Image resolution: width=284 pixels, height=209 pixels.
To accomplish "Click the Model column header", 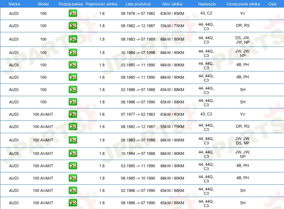I will [x=43, y=4].
